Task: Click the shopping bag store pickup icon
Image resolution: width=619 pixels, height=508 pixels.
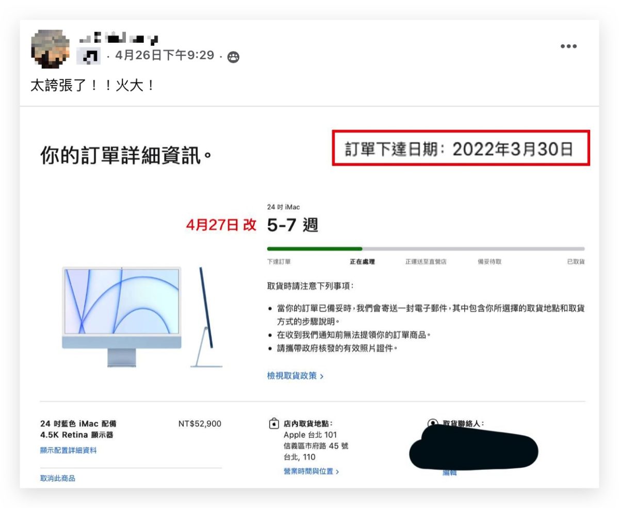Action: tap(273, 424)
